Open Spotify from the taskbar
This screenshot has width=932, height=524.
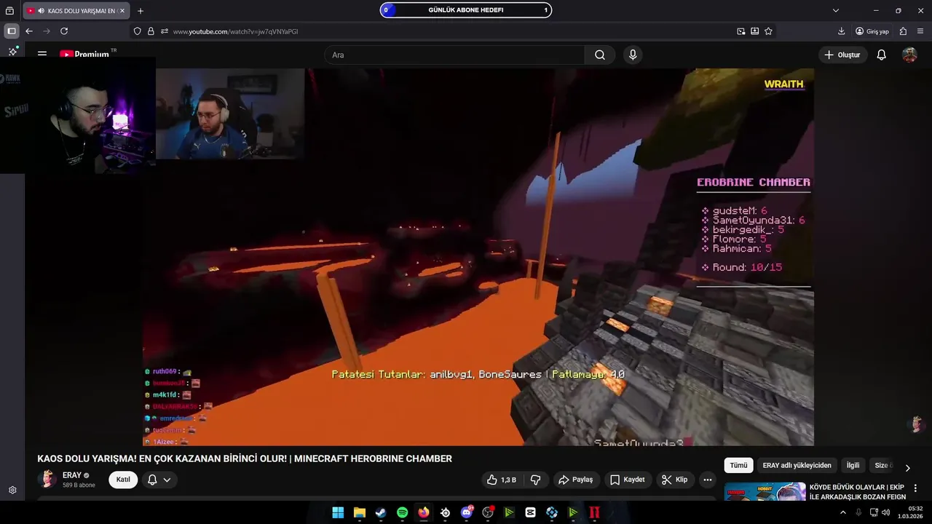[402, 512]
